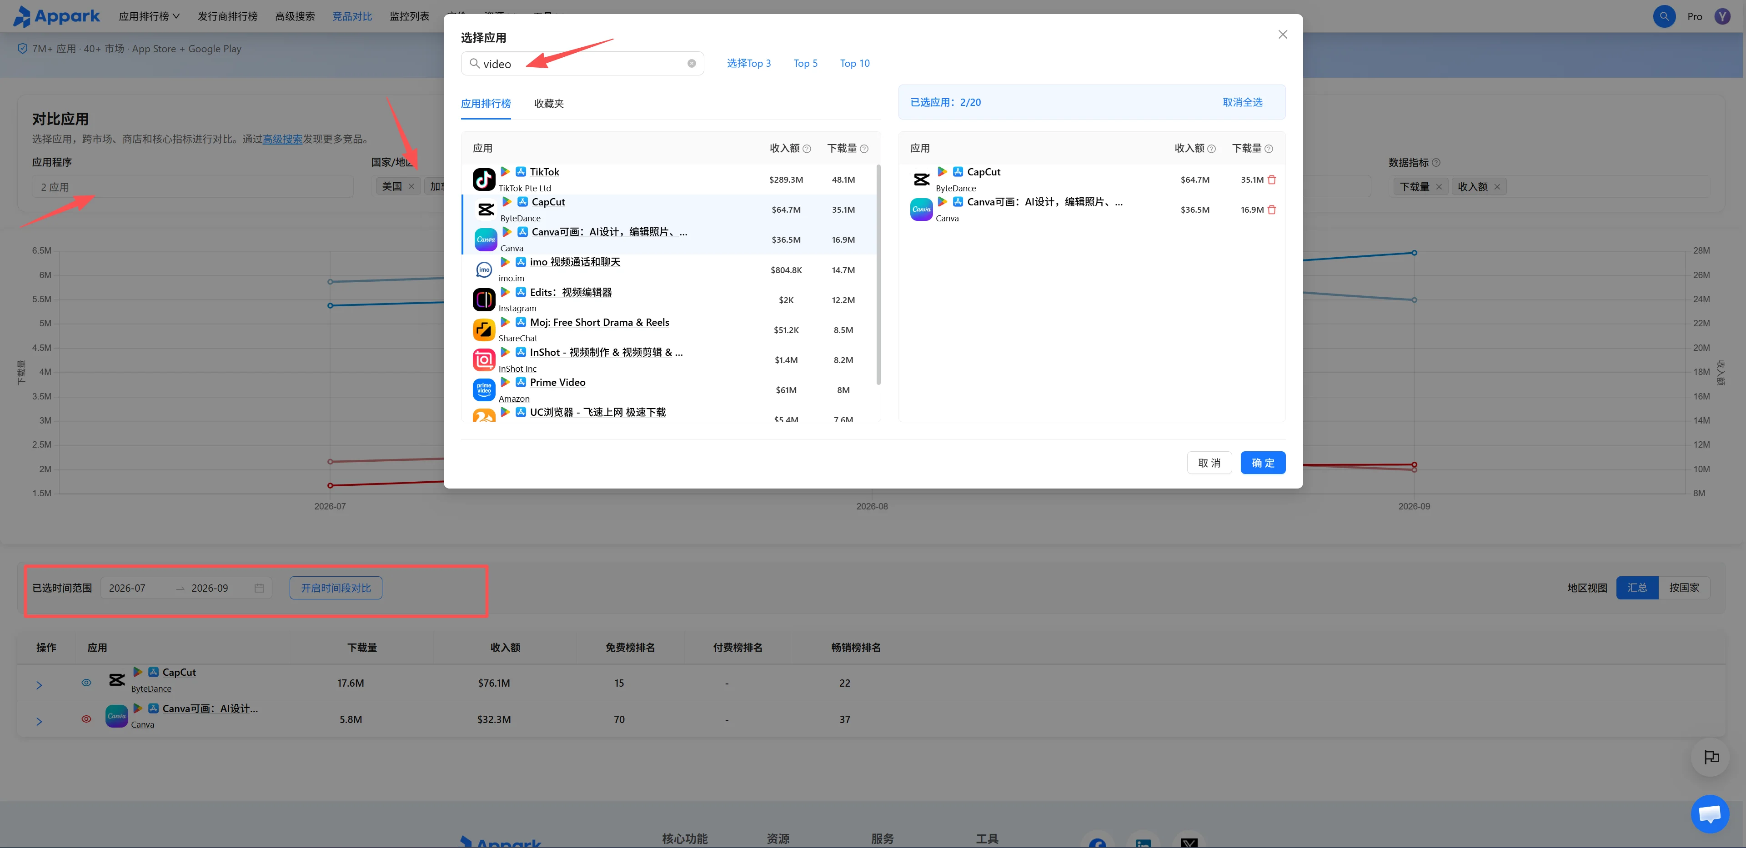
Task: Open the 应用排行榜 dropdown in navbar
Action: click(x=149, y=16)
